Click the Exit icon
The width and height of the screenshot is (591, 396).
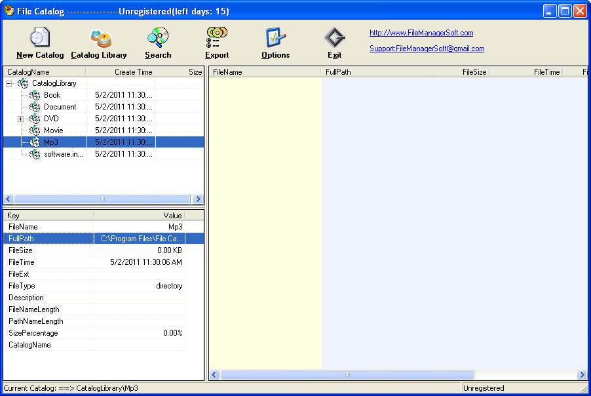coord(334,37)
